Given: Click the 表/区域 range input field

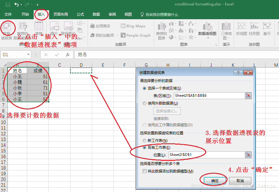Looking at the screenshot, I should [x=209, y=96].
